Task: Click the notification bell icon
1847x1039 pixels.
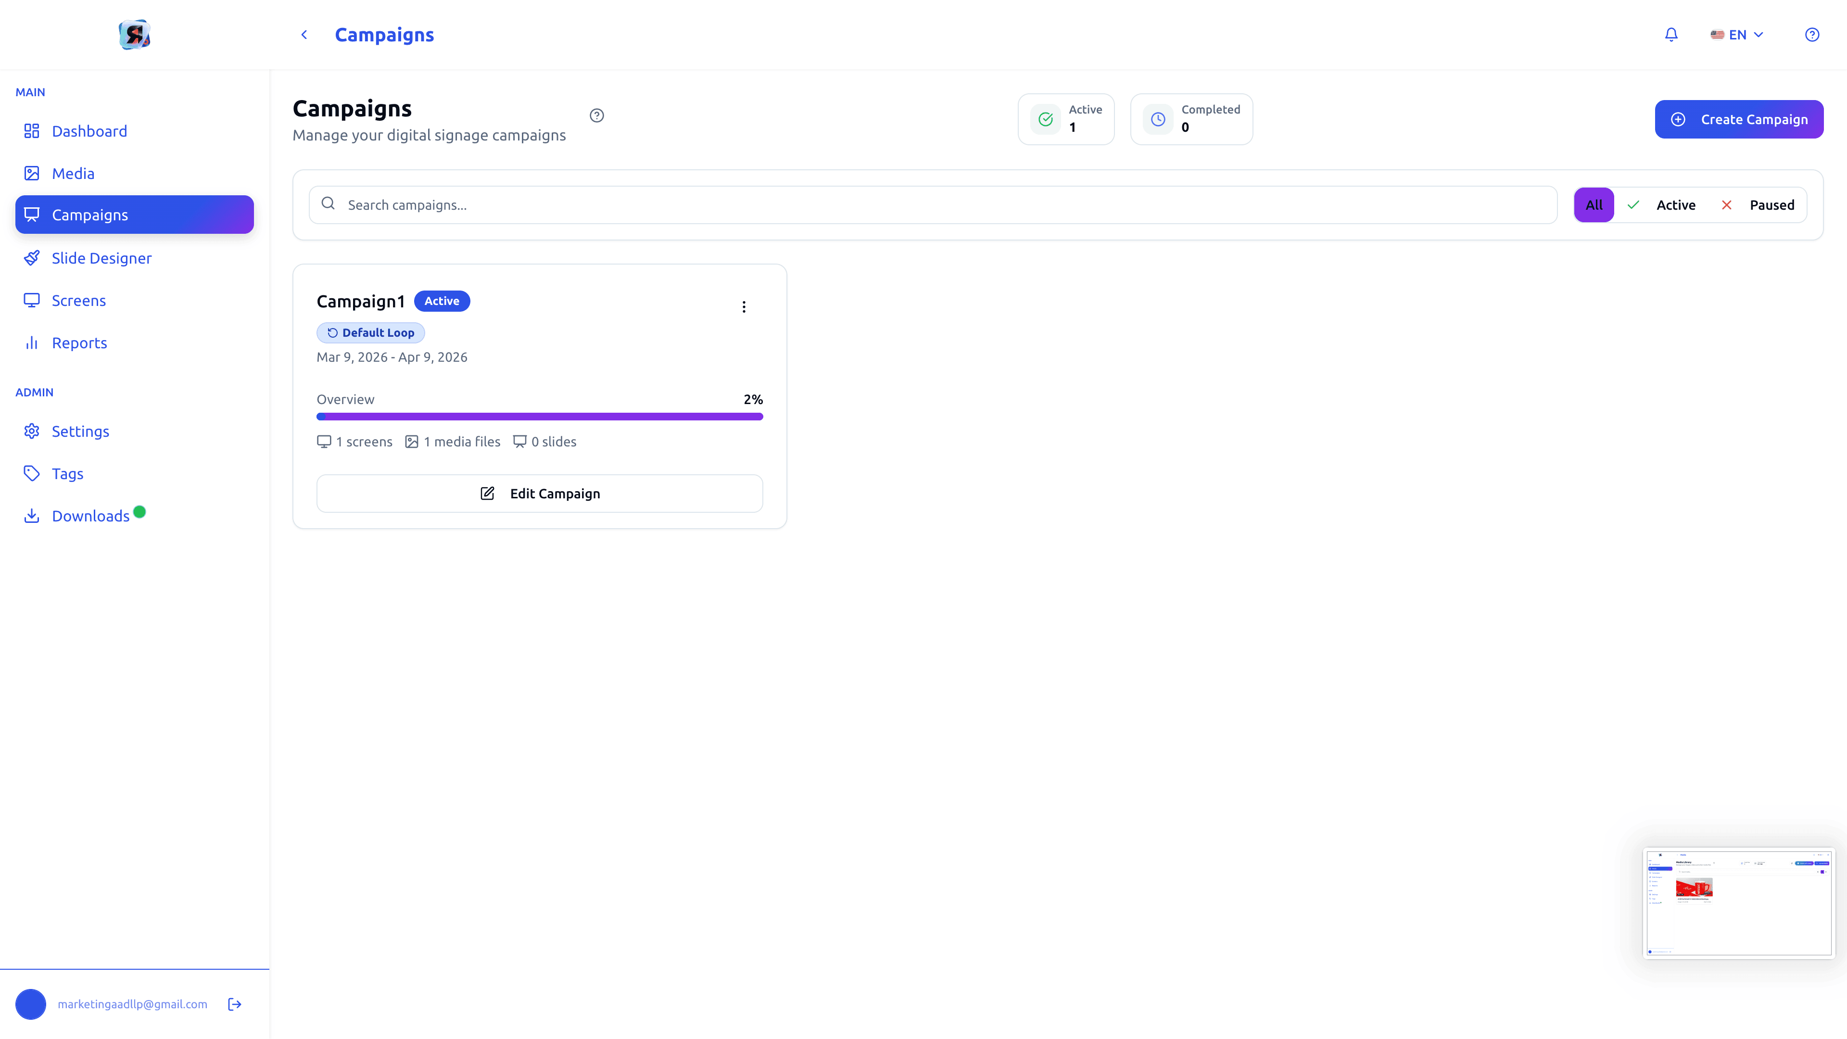Action: [1670, 35]
